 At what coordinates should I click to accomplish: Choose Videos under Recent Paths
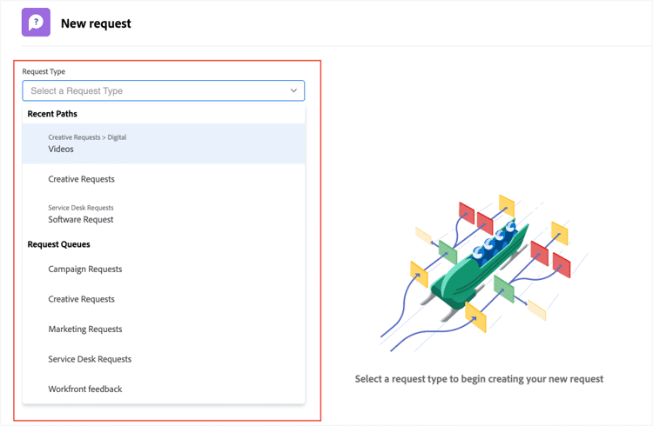click(x=164, y=143)
